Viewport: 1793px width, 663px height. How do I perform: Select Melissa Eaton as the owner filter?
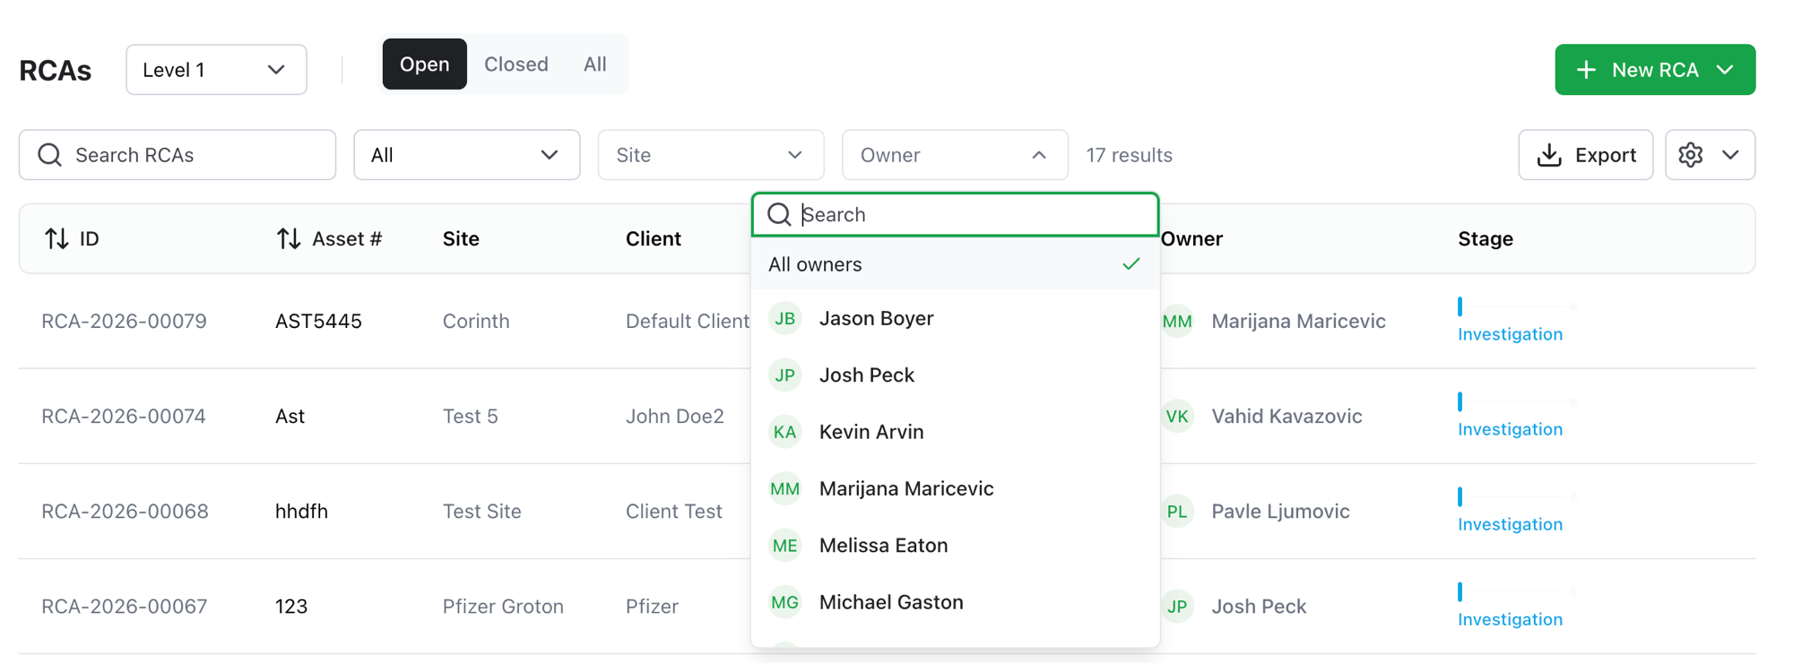(956, 545)
